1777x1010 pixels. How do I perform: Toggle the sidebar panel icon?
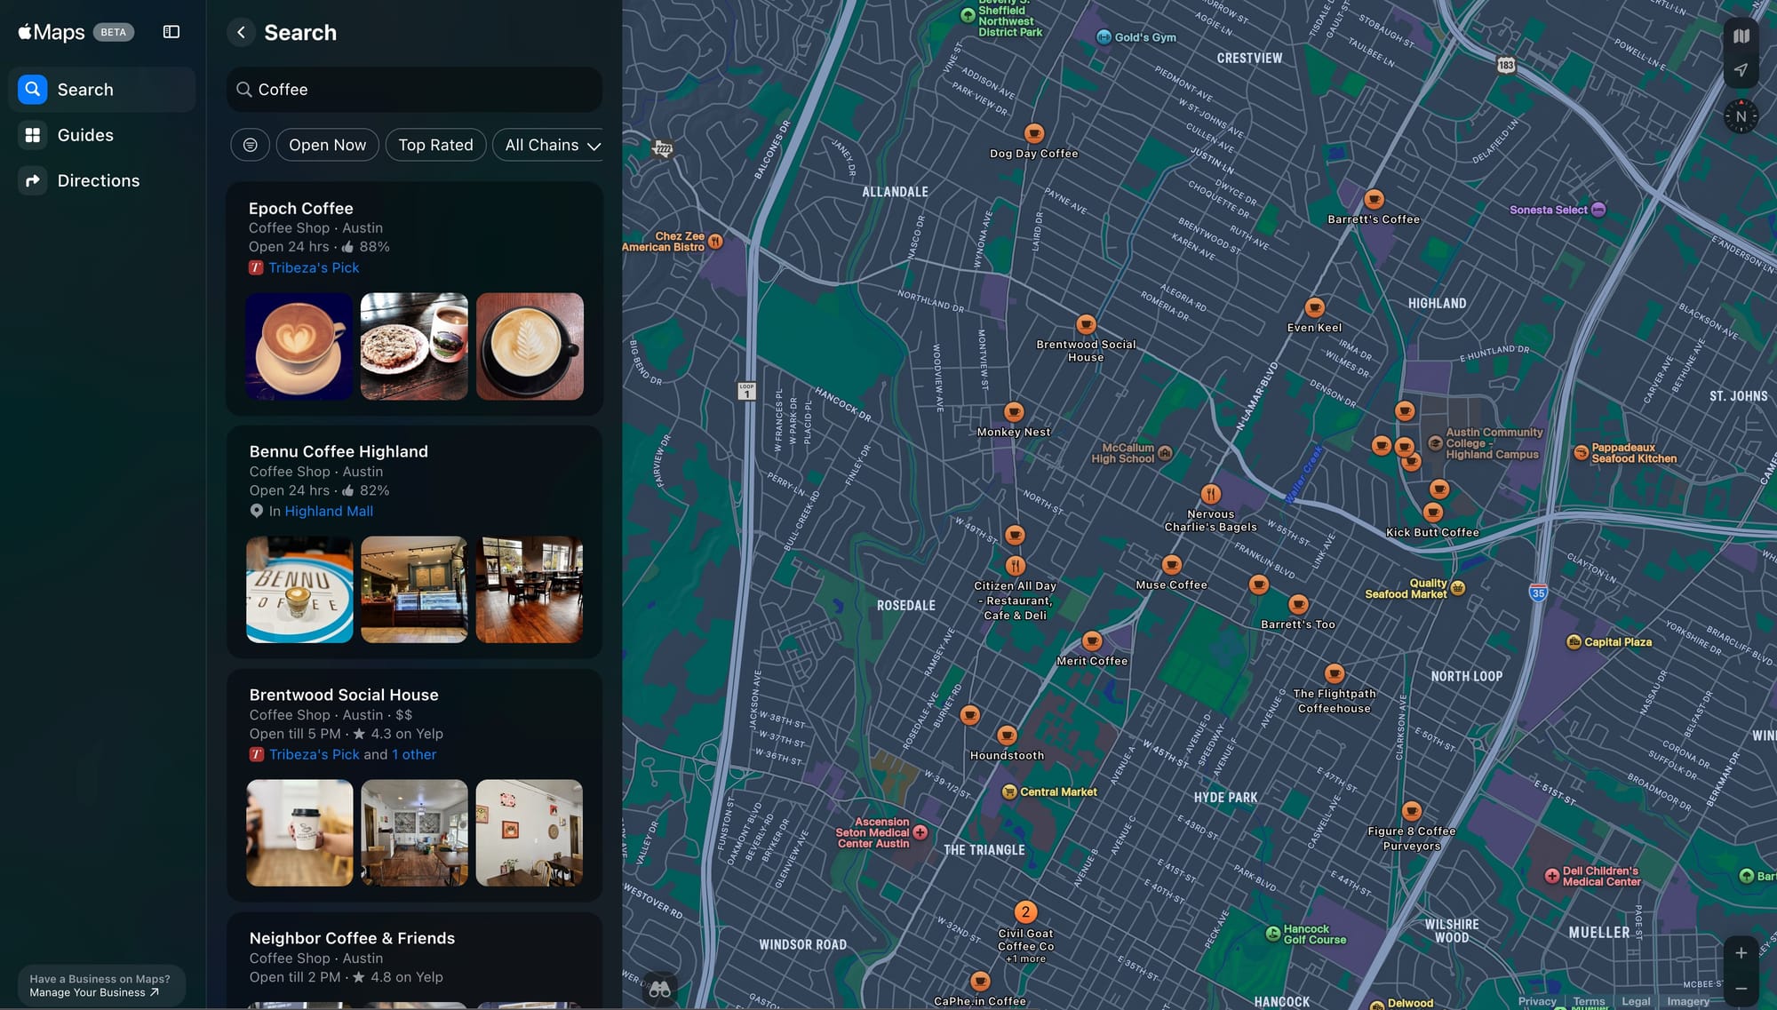tap(171, 32)
